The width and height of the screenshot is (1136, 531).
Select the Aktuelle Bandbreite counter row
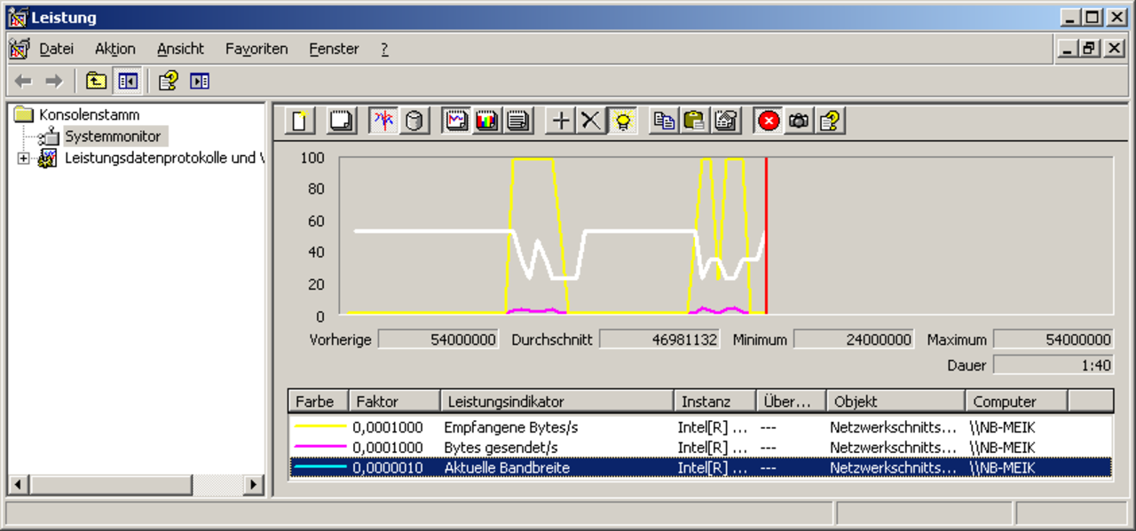tap(701, 468)
